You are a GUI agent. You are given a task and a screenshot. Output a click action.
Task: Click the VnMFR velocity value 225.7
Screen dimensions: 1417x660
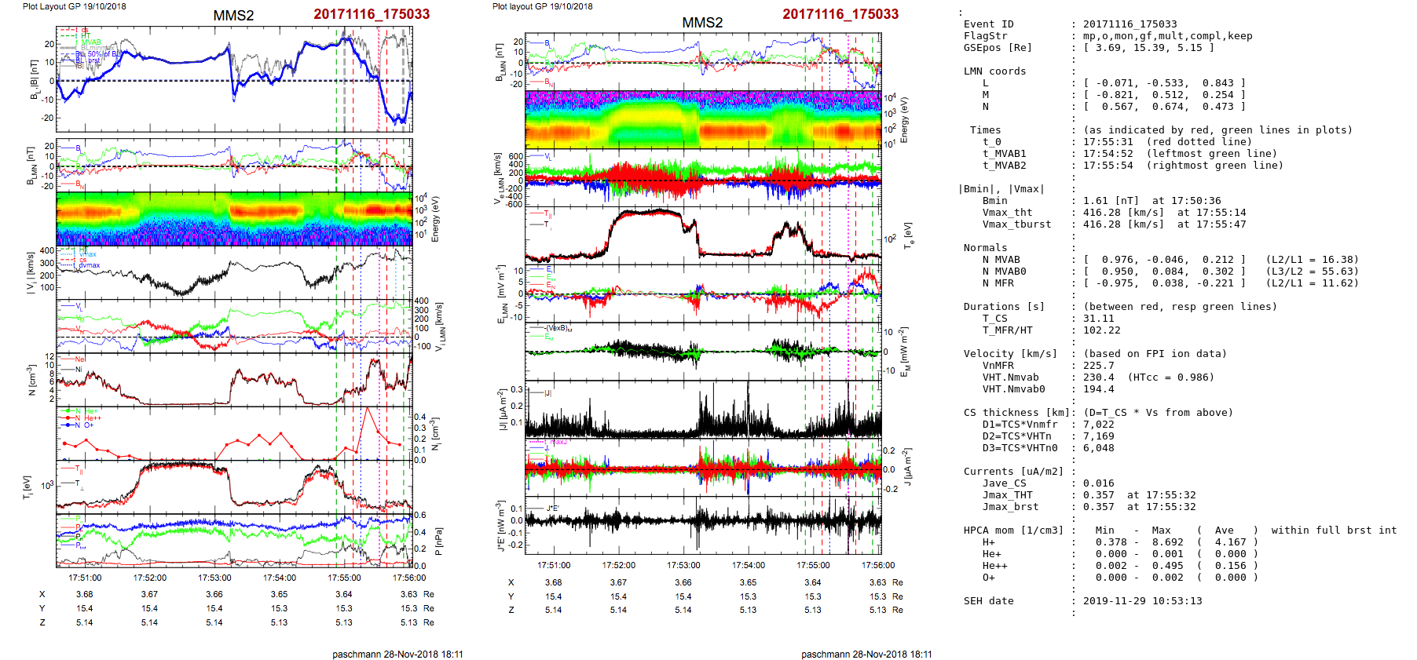coord(1099,366)
